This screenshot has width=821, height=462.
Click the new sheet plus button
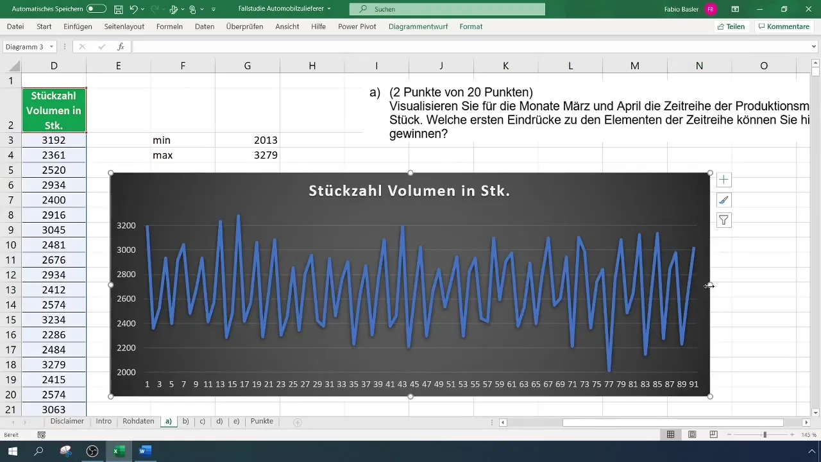[x=297, y=422]
